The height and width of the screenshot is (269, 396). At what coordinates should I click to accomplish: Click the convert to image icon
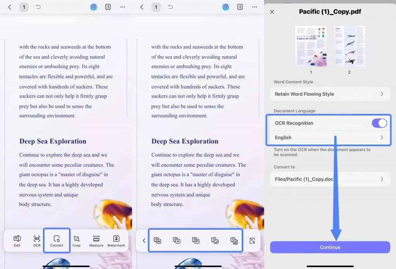point(215,241)
